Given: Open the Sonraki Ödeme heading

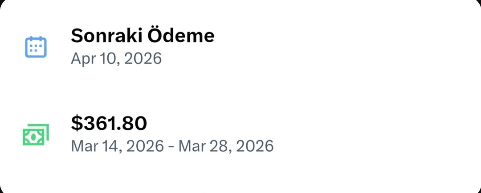Looking at the screenshot, I should click(143, 36).
